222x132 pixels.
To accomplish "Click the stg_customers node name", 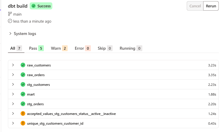I will pos(39,85).
